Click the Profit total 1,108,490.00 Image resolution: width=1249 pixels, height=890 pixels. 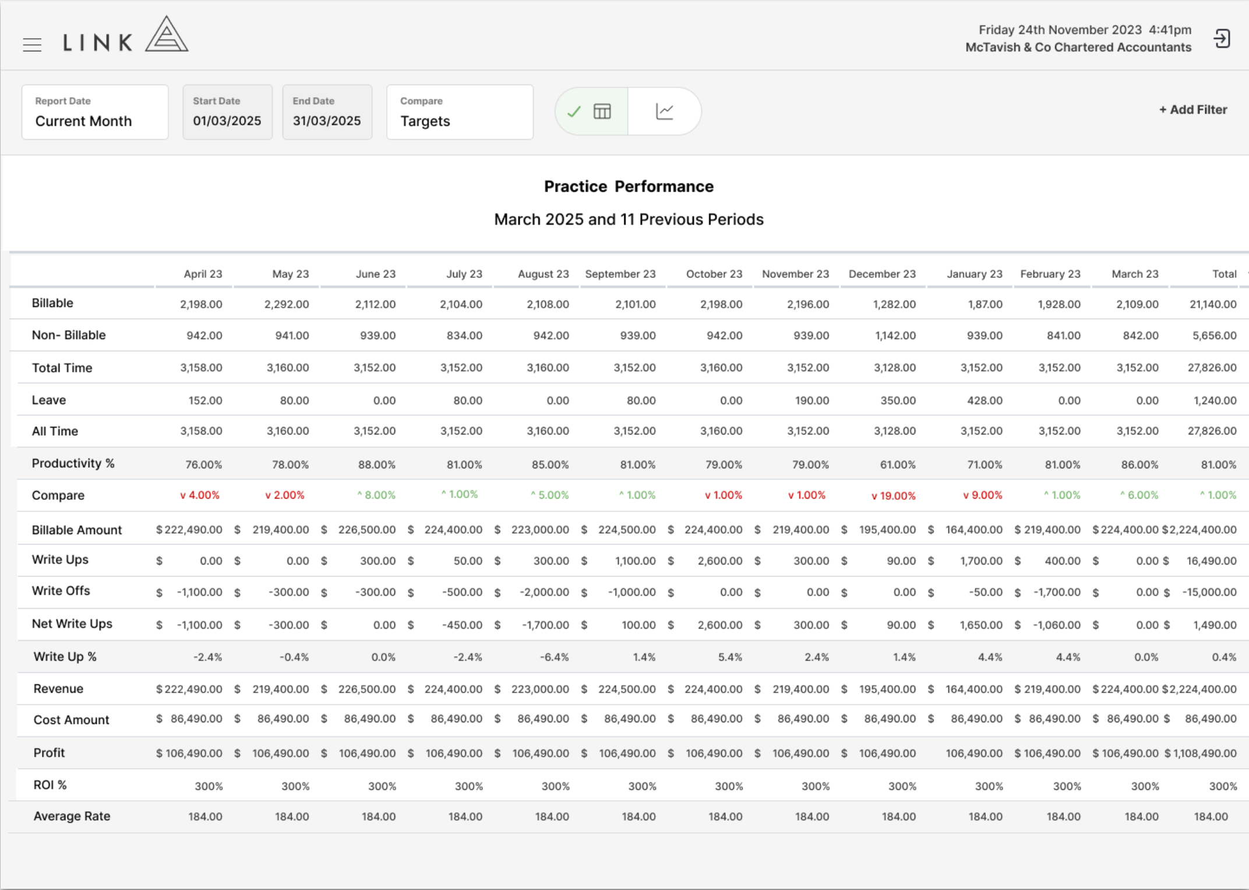coord(1200,753)
